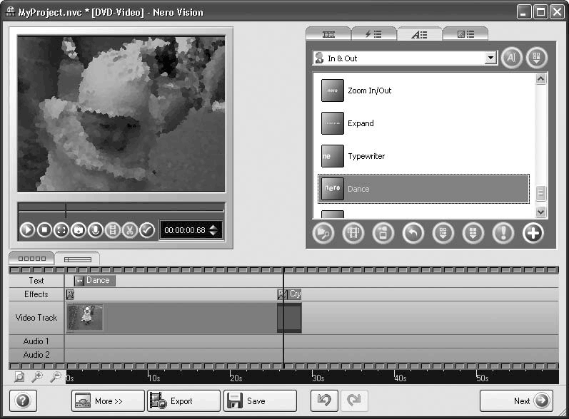Switch to the text effects tab

(419, 33)
